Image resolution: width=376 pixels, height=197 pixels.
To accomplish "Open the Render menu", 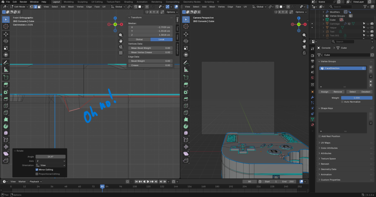I will point(23,2).
